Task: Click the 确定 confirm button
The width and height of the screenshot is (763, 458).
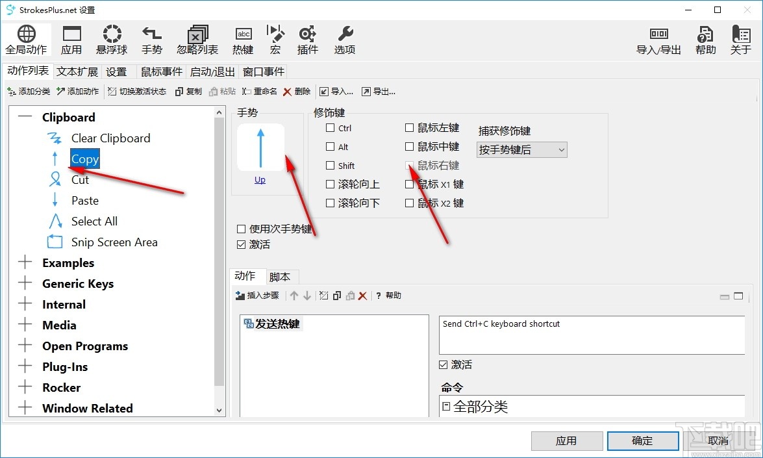Action: point(642,440)
